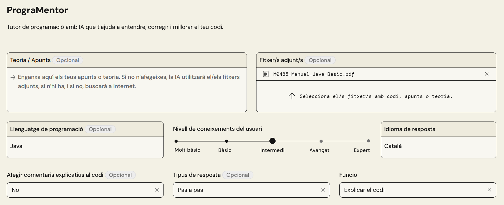Set knowledge level to Bàsic

click(227, 141)
